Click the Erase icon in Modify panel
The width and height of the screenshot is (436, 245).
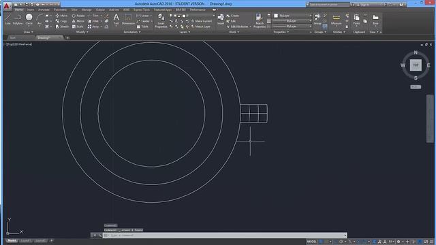(106, 16)
